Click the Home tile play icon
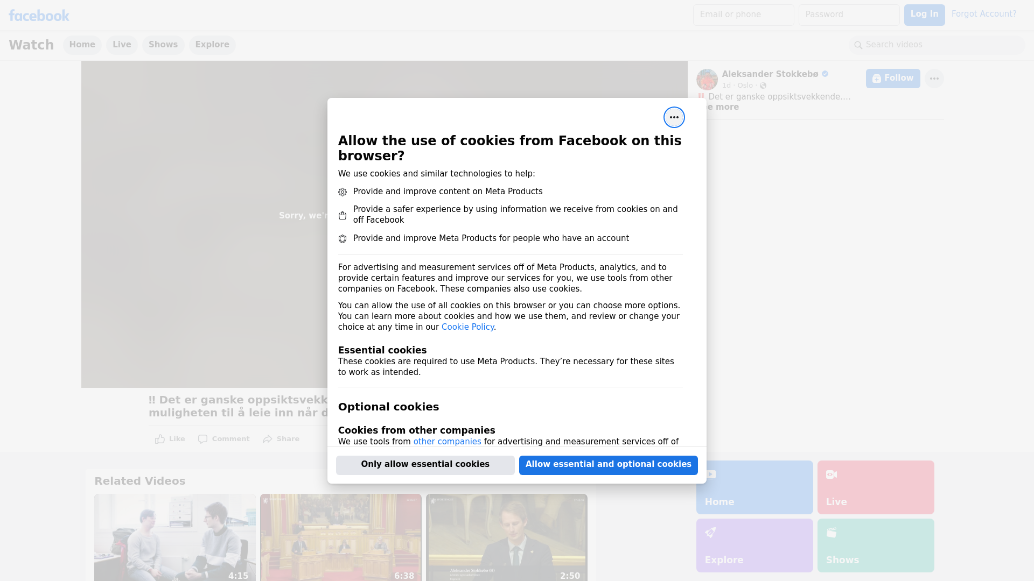Viewport: 1034px width, 581px height. click(710, 474)
